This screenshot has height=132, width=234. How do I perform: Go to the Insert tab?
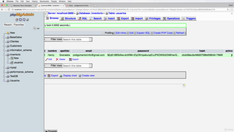109,19
